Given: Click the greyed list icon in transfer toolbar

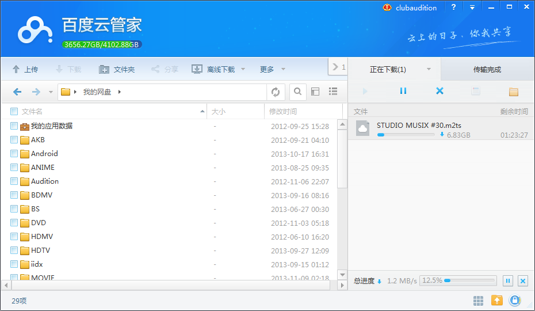Looking at the screenshot, I should point(476,91).
